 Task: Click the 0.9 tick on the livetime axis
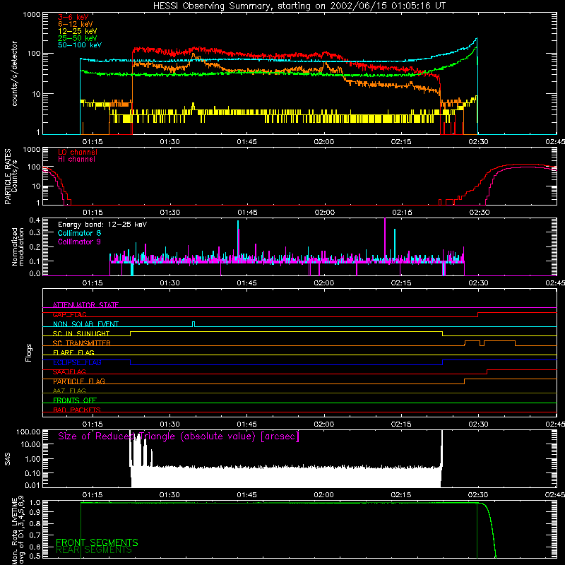tap(35, 511)
